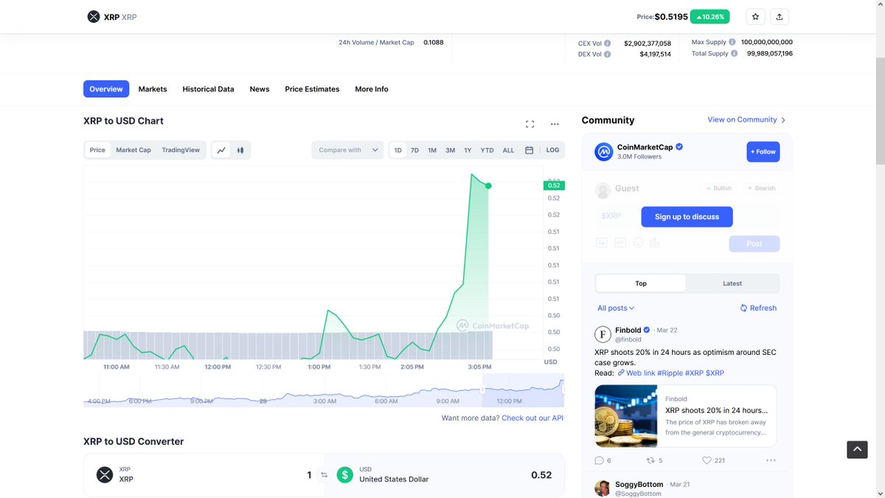This screenshot has height=498, width=885.
Task: Open the share icon button
Action: (780, 16)
